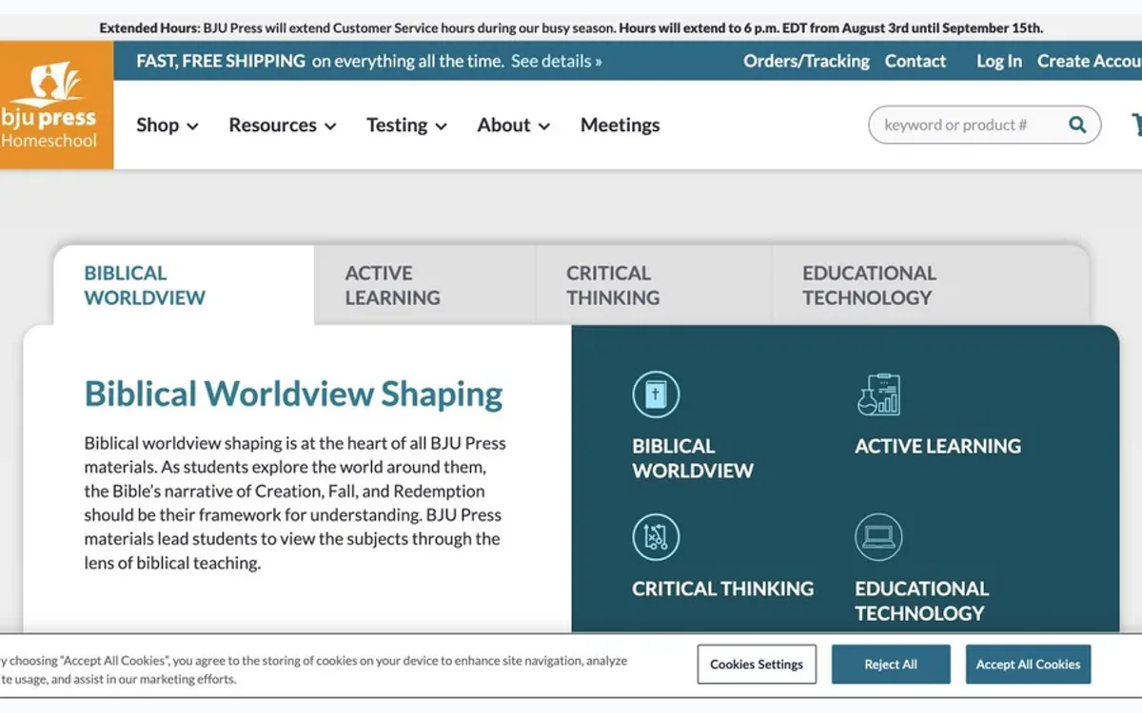Image resolution: width=1142 pixels, height=713 pixels.
Task: Click the Create Account link
Action: point(1090,61)
